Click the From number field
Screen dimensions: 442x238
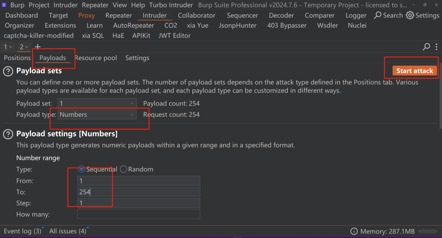138,181
